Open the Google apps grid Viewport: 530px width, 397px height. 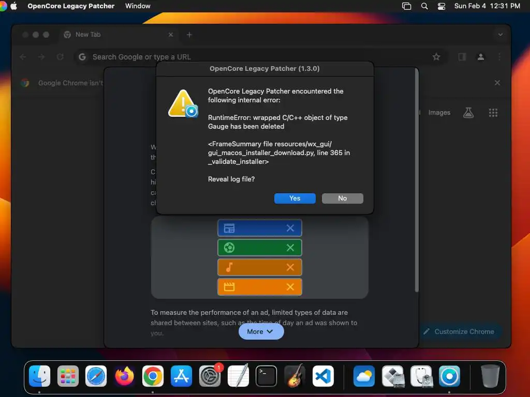coord(493,113)
